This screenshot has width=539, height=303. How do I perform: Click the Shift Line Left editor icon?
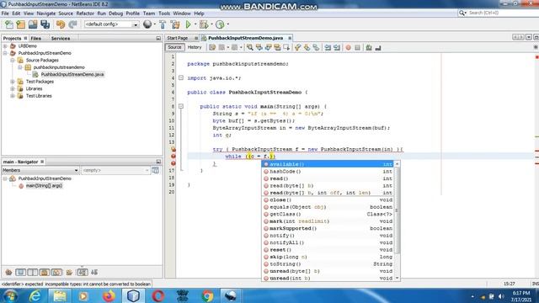328,47
